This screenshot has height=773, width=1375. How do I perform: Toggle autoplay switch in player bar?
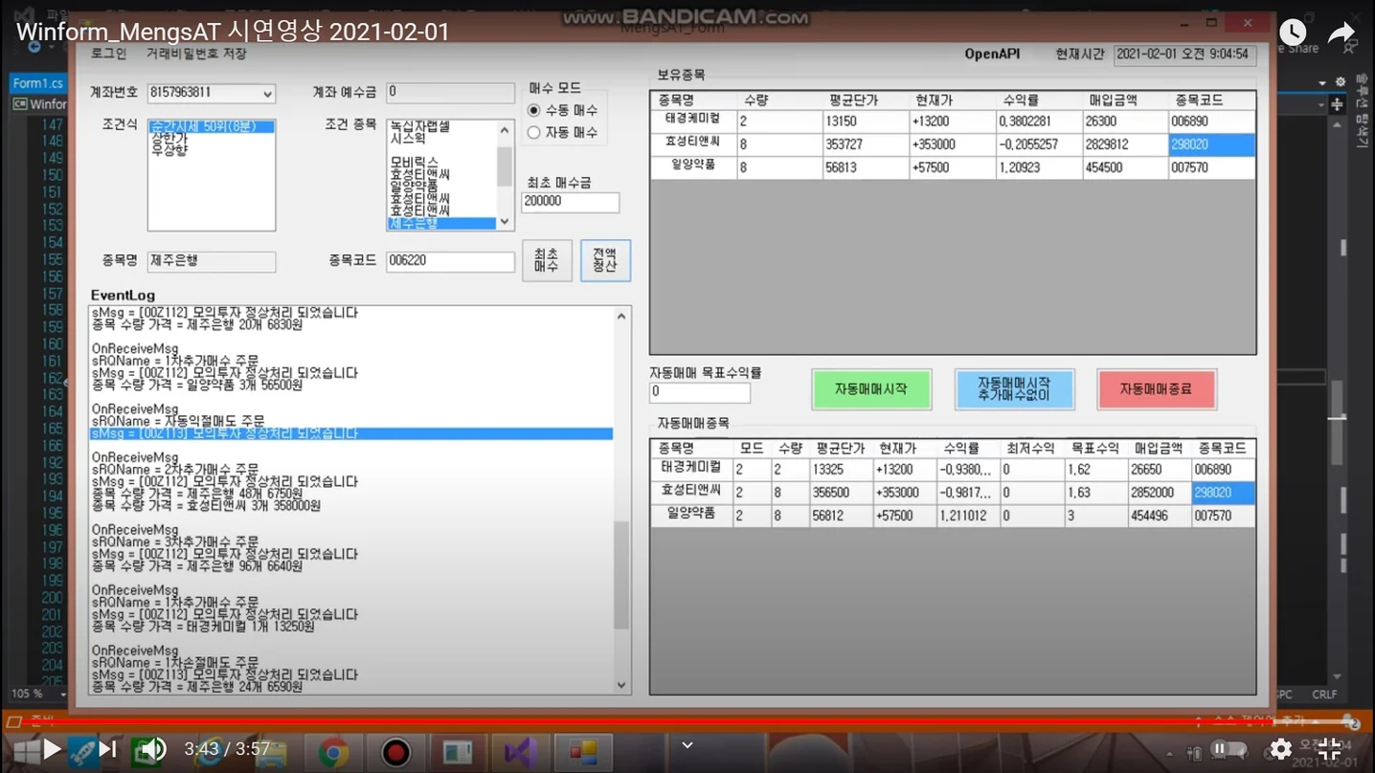[x=1229, y=748]
